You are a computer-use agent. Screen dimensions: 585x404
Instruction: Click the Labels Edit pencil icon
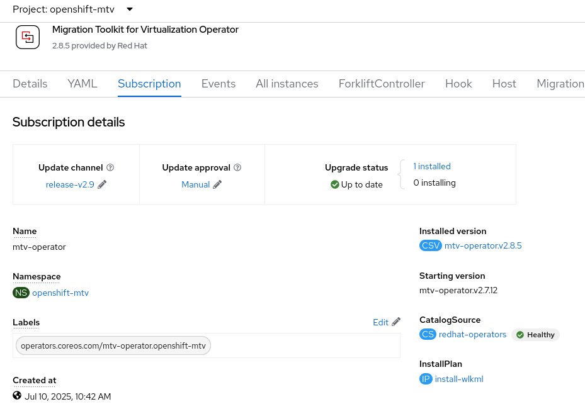pyautogui.click(x=396, y=322)
